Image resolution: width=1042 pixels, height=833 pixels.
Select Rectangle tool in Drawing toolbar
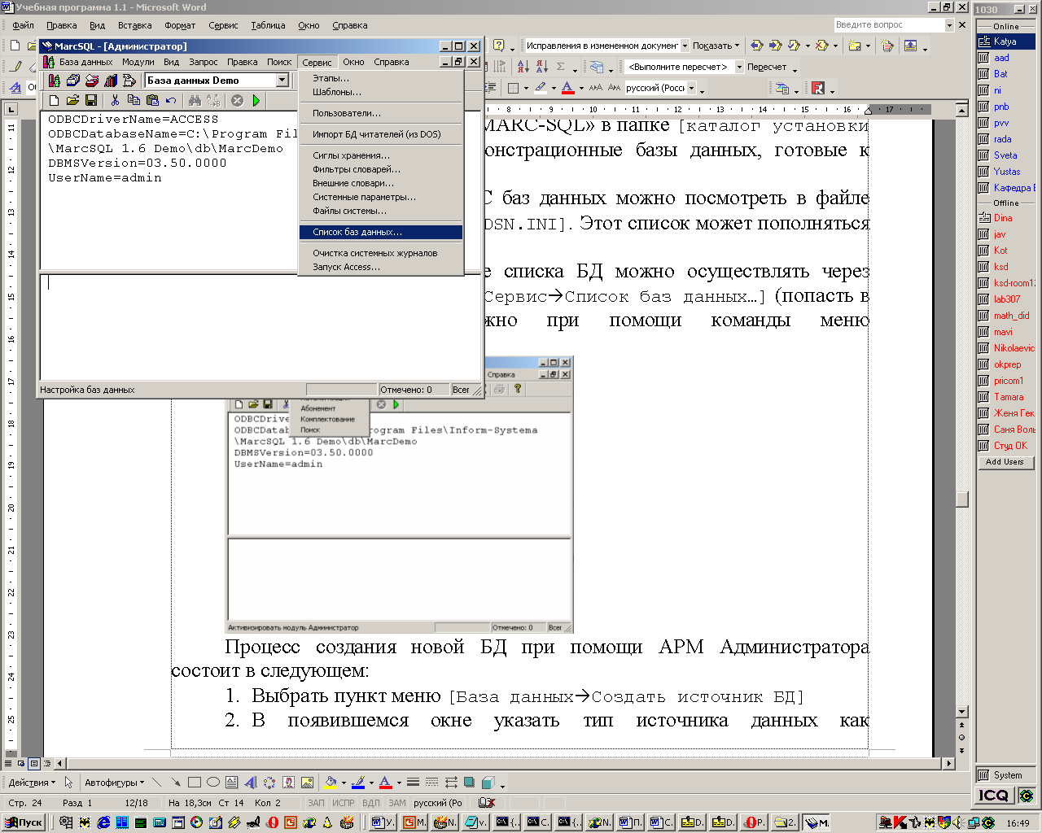pyautogui.click(x=195, y=783)
